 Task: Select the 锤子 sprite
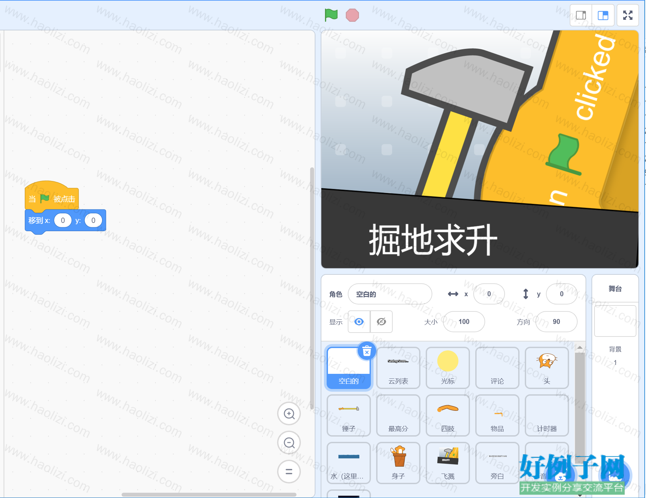point(349,415)
